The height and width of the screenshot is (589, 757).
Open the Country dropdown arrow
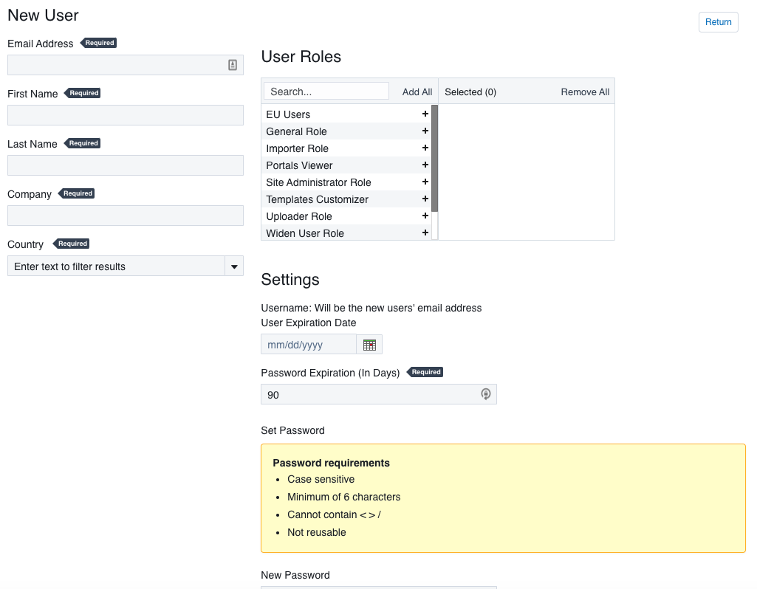[x=234, y=266]
